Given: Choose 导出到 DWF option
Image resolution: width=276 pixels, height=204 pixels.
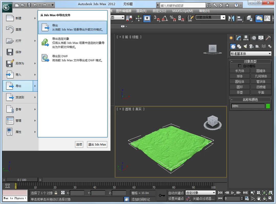Looking at the screenshot, I should (72, 58).
